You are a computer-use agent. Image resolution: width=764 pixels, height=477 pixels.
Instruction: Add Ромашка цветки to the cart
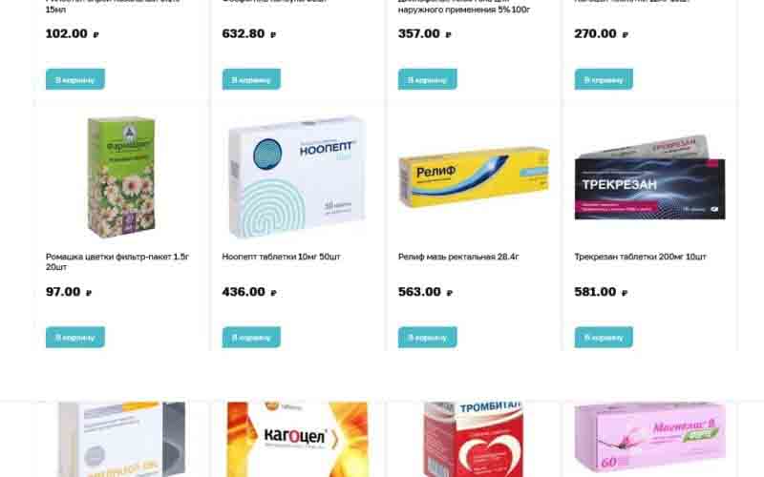click(75, 337)
